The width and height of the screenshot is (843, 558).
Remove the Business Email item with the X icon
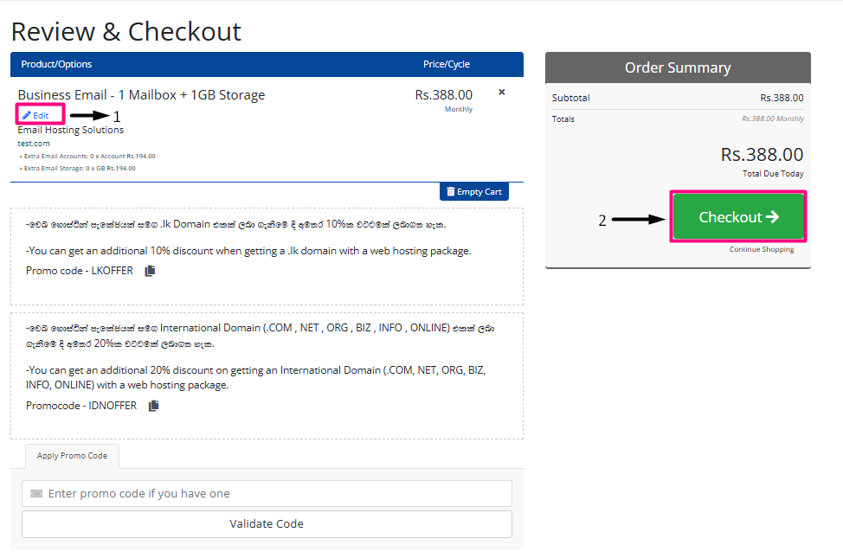pyautogui.click(x=502, y=92)
